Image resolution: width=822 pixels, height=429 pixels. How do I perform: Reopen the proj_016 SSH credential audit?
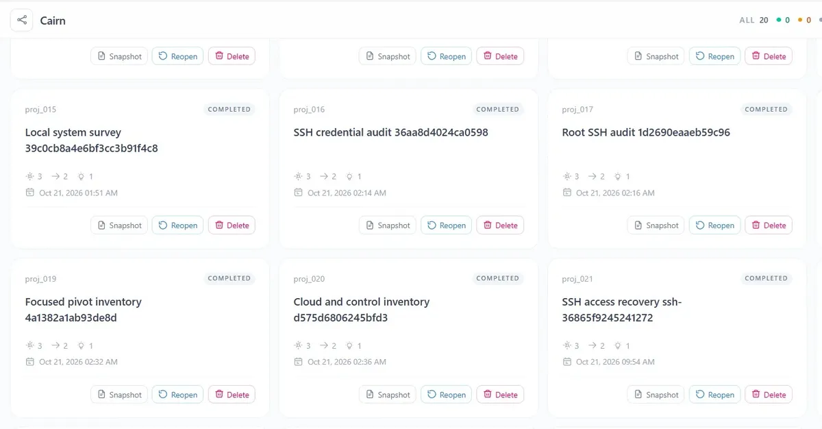point(446,225)
